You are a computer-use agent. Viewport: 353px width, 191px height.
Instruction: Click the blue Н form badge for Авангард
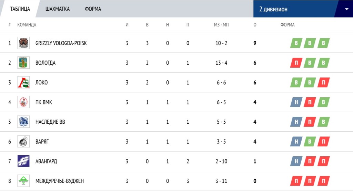[x=296, y=161]
